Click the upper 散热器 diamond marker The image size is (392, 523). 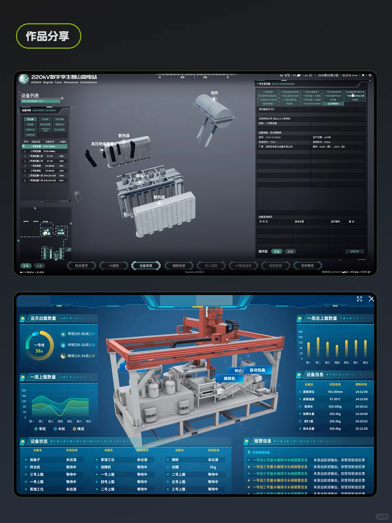[x=124, y=142]
